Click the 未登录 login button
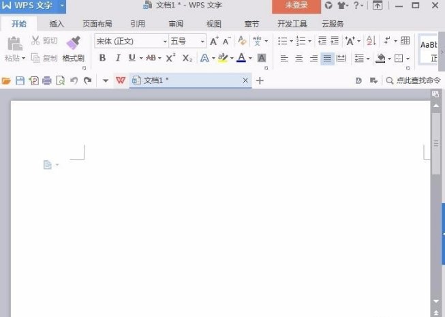Image resolution: width=445 pixels, height=317 pixels. [296, 5]
